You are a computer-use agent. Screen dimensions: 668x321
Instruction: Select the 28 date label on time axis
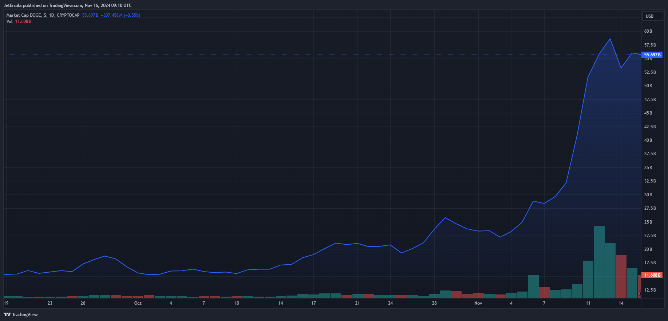(x=434, y=303)
